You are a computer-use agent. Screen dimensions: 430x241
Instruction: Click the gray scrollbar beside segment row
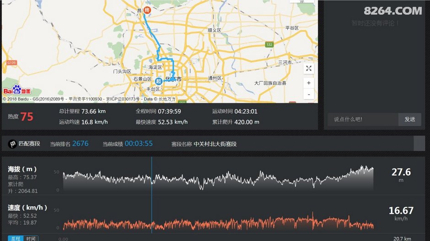coord(419,144)
